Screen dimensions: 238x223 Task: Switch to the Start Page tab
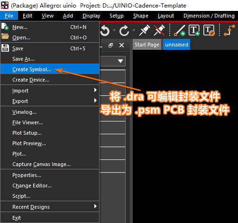[x=147, y=45]
